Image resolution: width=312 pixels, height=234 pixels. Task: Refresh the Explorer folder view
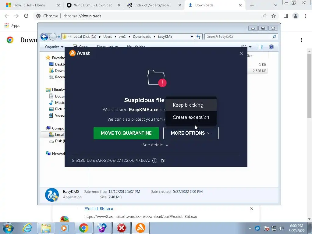(199, 37)
